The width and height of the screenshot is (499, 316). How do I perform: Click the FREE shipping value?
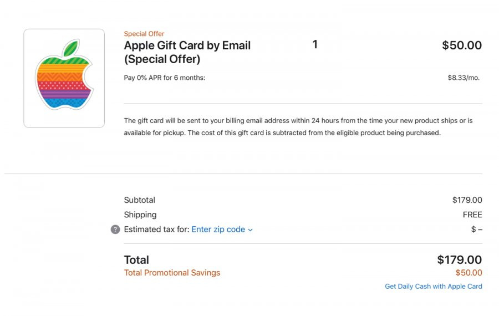472,215
